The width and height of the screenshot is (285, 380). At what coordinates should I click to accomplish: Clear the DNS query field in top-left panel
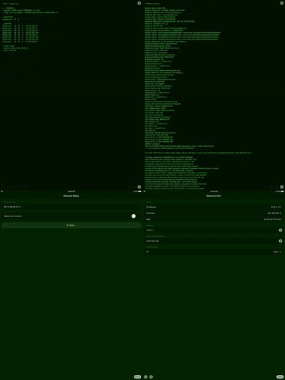[x=139, y=3]
